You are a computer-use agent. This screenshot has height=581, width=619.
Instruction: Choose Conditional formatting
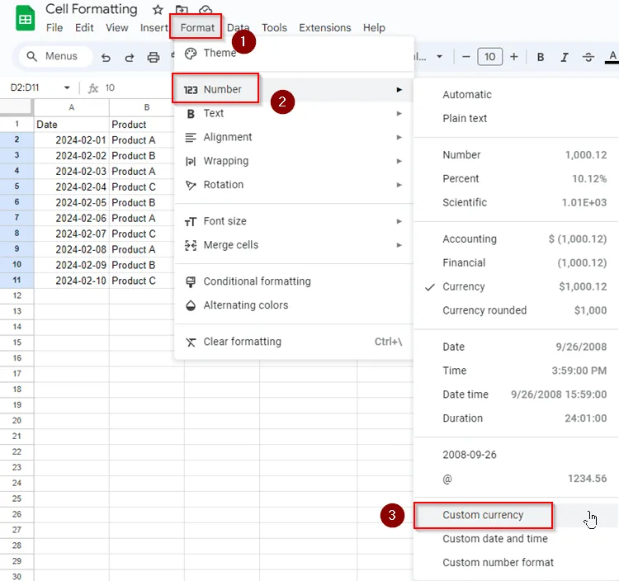pyautogui.click(x=294, y=281)
